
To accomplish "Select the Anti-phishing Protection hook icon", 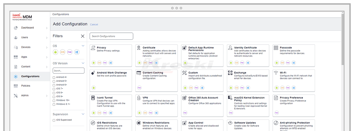I will coord(276,123).
